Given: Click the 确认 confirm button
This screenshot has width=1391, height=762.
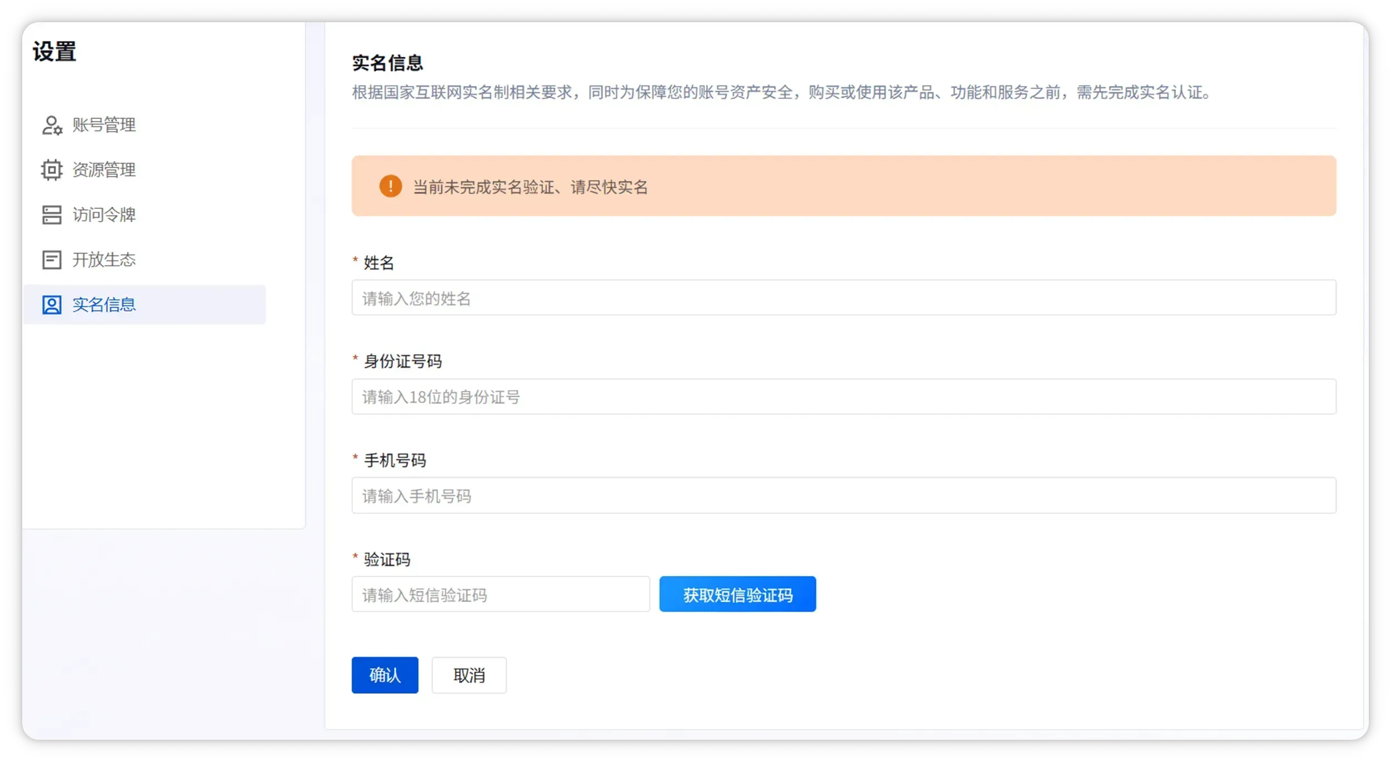Looking at the screenshot, I should (384, 675).
